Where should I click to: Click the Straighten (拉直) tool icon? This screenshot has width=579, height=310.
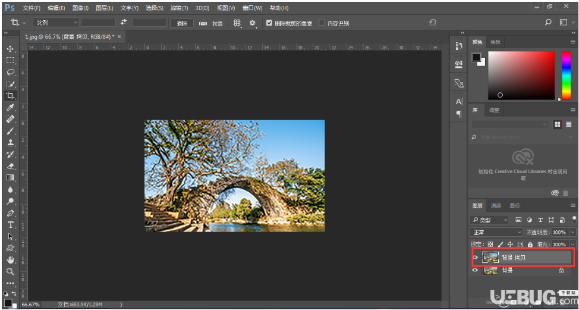tap(203, 23)
